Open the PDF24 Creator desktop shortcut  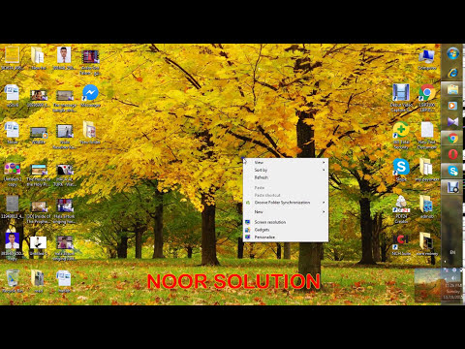(401, 209)
